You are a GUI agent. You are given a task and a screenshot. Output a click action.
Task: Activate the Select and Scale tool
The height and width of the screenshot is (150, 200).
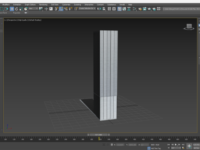point(21,9)
